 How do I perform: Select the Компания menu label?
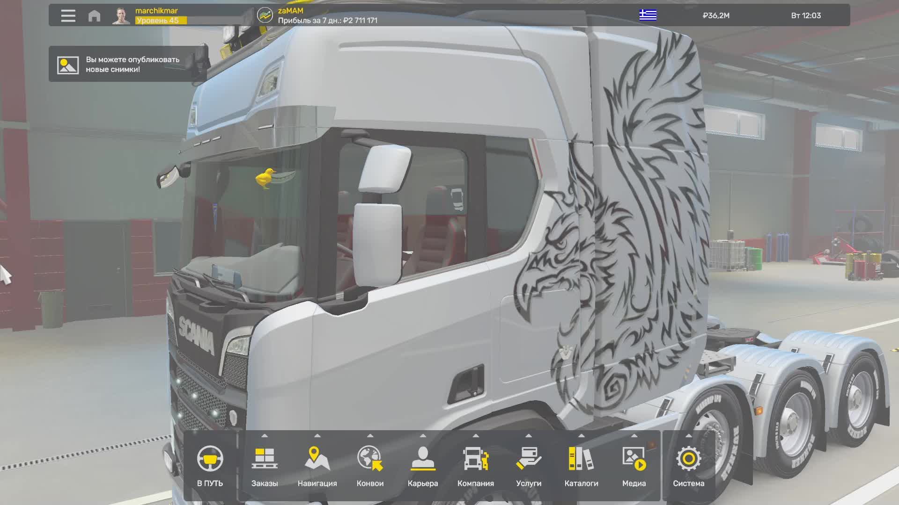[x=476, y=483]
